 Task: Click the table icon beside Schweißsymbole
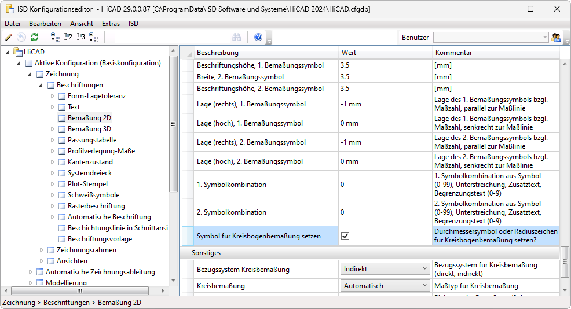(x=62, y=195)
